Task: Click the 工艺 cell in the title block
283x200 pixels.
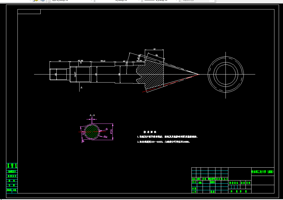Action: point(194,192)
